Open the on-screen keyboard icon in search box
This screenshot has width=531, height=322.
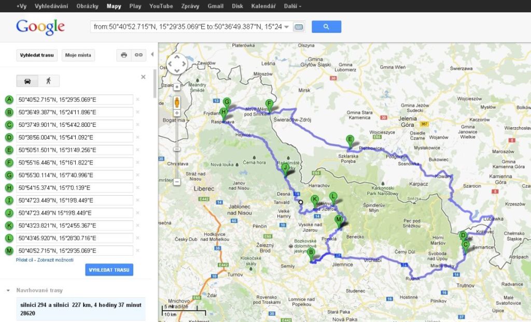pos(298,27)
